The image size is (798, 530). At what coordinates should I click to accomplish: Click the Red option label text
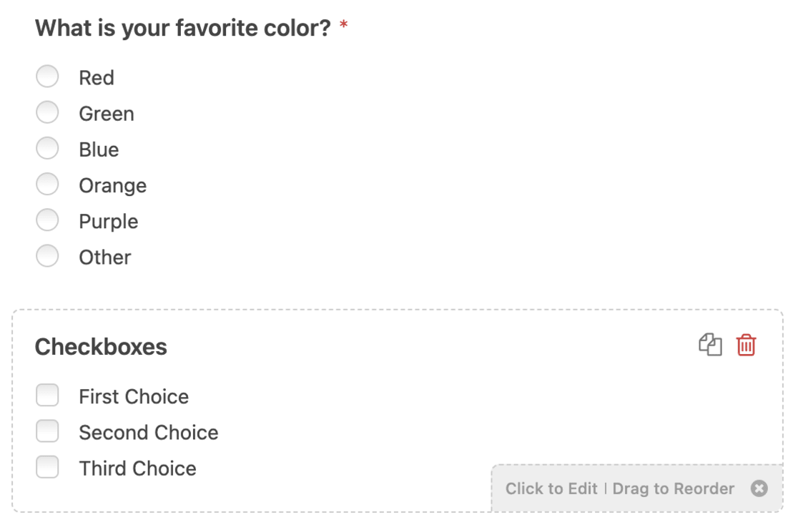(97, 77)
